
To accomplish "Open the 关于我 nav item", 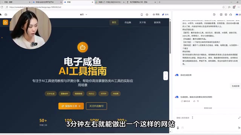I will click(x=142, y=22).
